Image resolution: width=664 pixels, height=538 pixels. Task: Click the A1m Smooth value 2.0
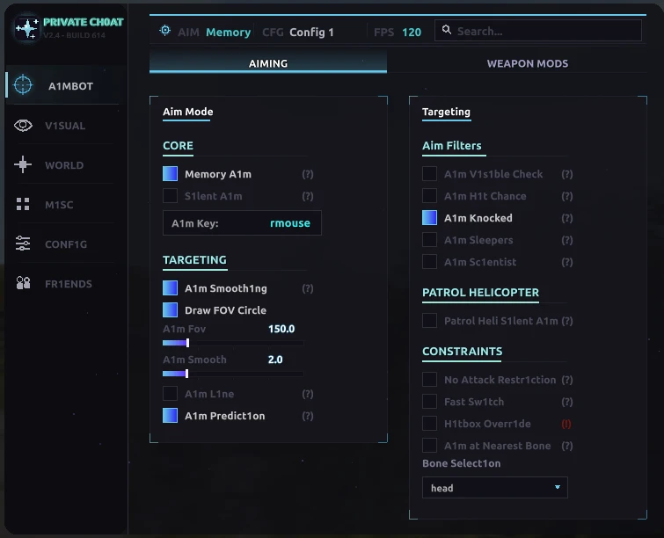[x=275, y=360]
